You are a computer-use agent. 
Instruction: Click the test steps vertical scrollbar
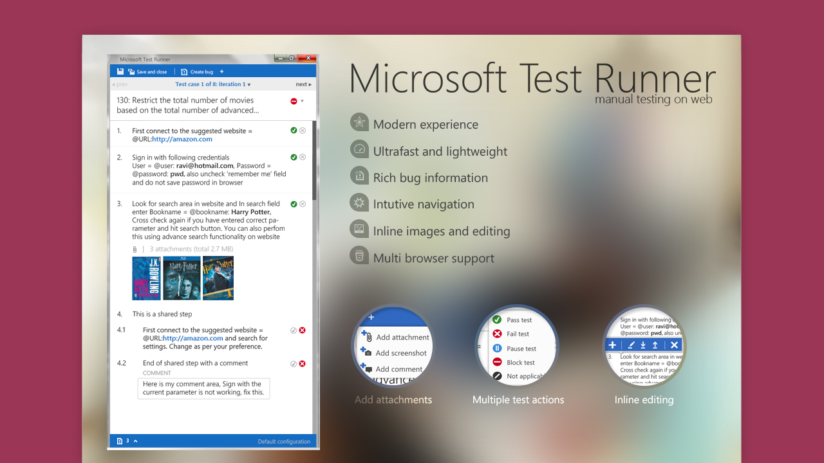tap(314, 161)
